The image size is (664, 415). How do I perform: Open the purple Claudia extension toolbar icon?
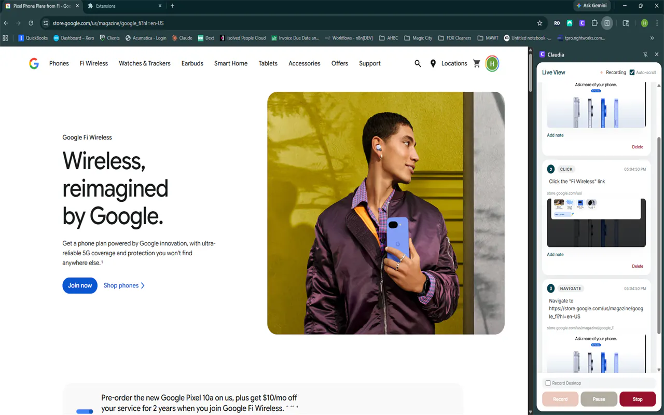click(582, 23)
